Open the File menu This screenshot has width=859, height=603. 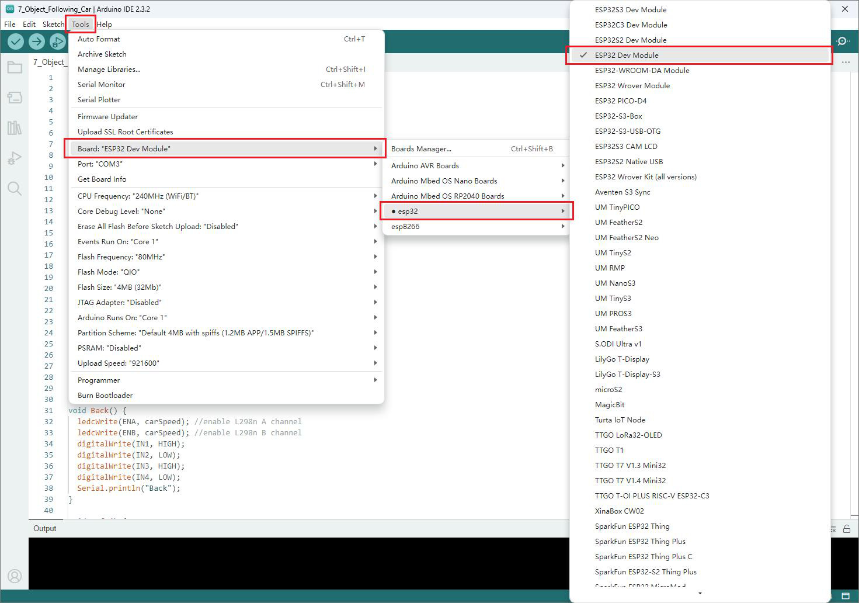(x=10, y=24)
